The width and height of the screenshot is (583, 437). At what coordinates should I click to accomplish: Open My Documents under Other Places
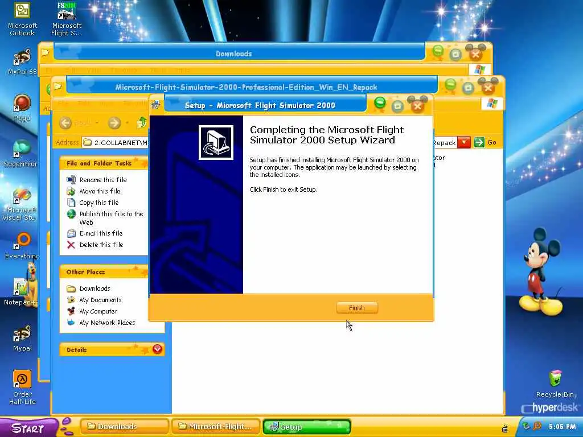tap(100, 300)
